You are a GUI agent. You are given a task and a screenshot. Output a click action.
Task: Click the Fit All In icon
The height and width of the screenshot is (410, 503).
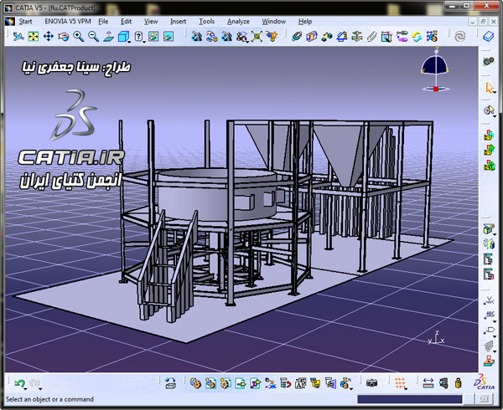click(34, 37)
